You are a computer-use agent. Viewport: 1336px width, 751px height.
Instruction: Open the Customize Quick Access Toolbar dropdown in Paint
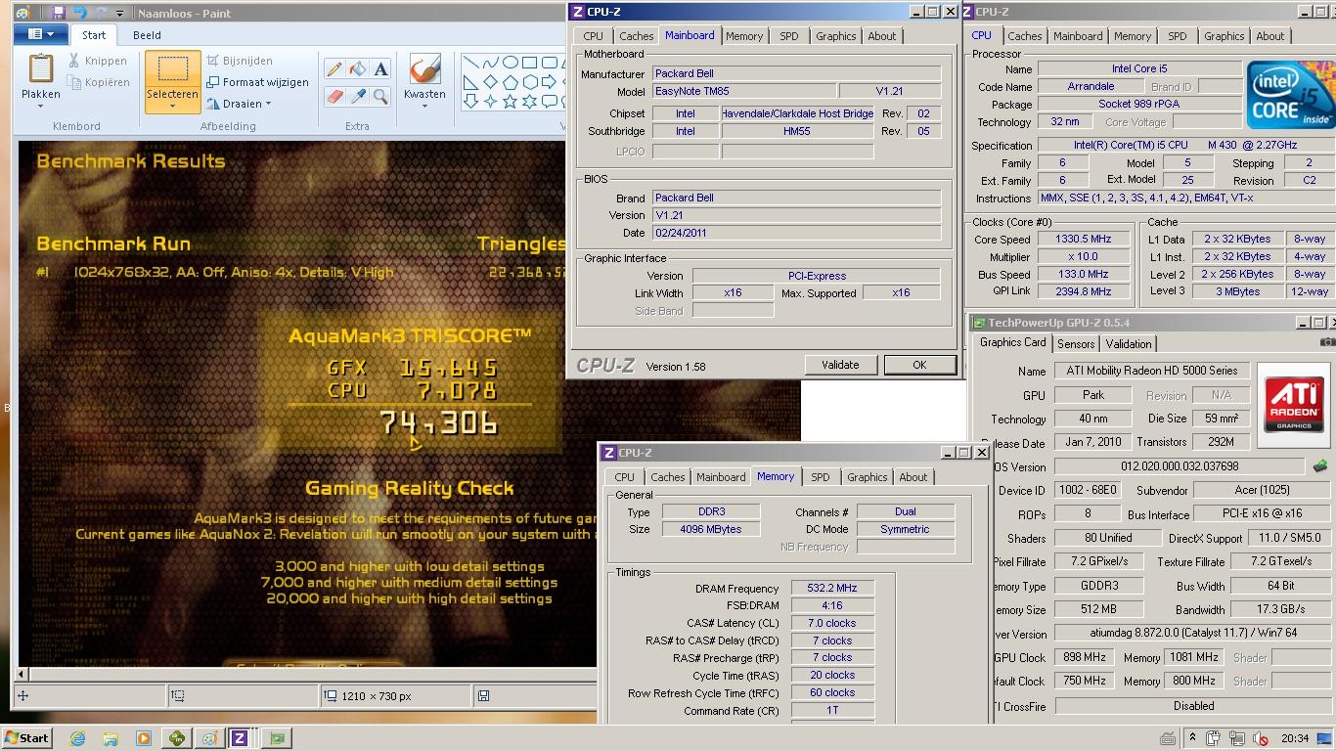coord(120,14)
